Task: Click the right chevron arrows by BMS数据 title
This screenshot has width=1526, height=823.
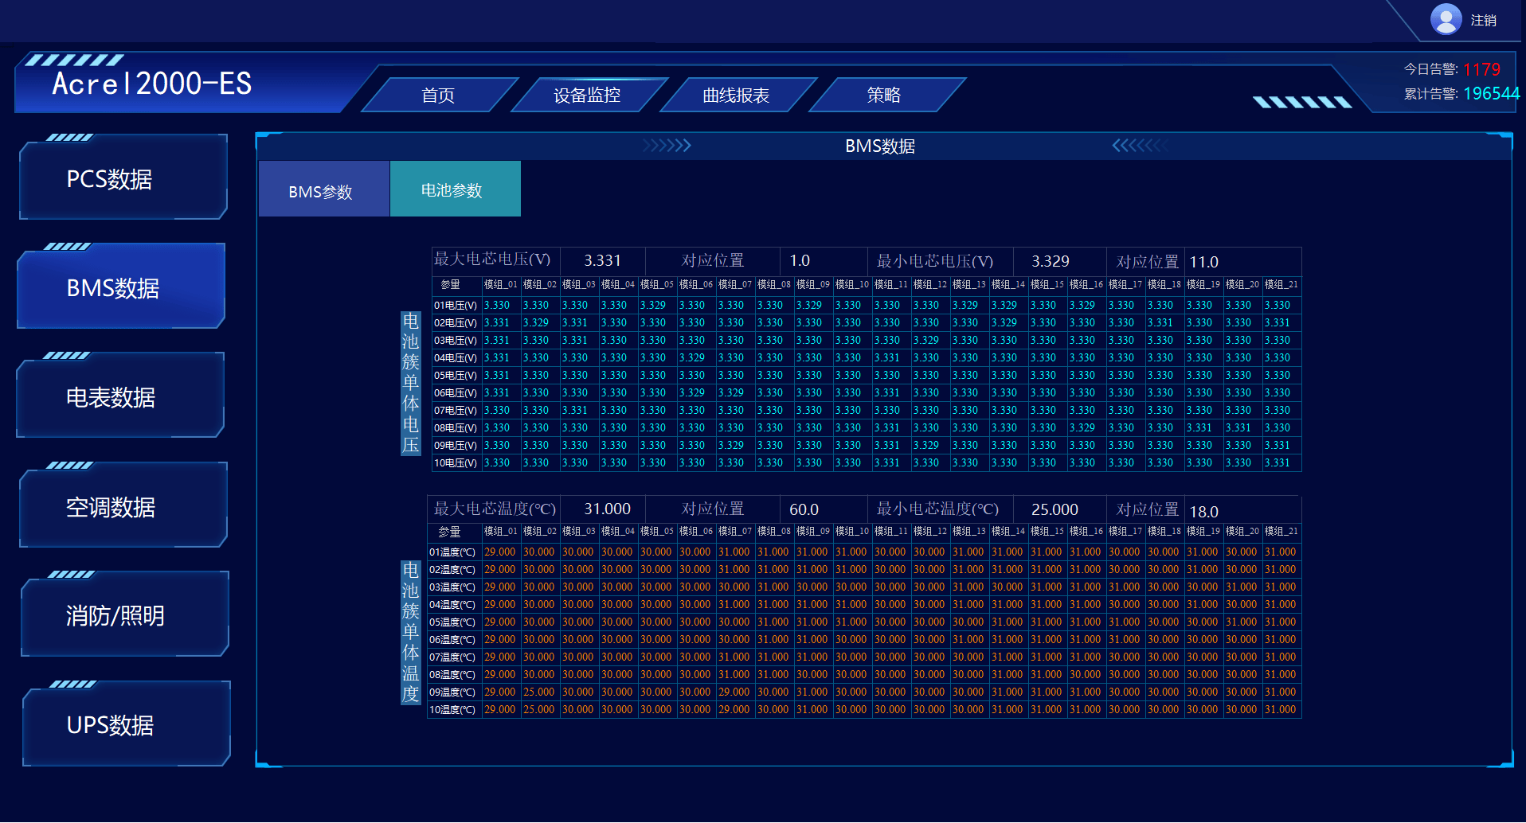Action: click(667, 146)
